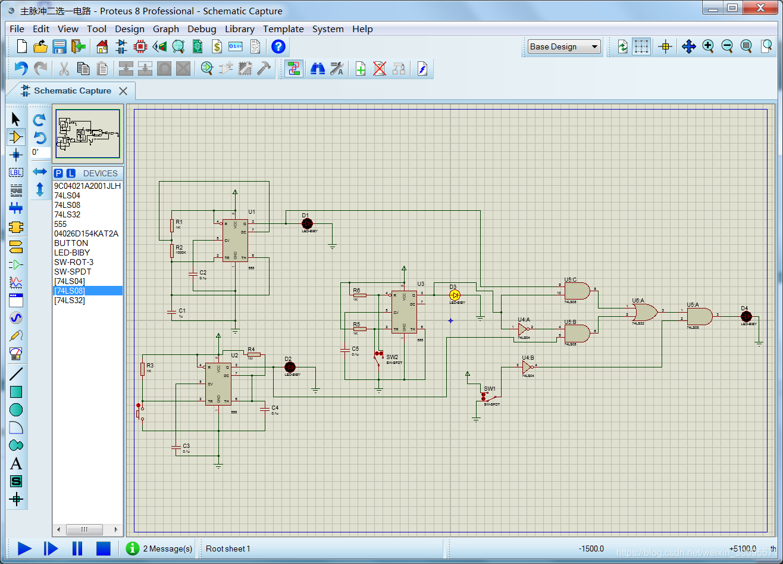Select the 2D symbol S tool
Viewport: 783px width, 564px height.
click(x=16, y=481)
